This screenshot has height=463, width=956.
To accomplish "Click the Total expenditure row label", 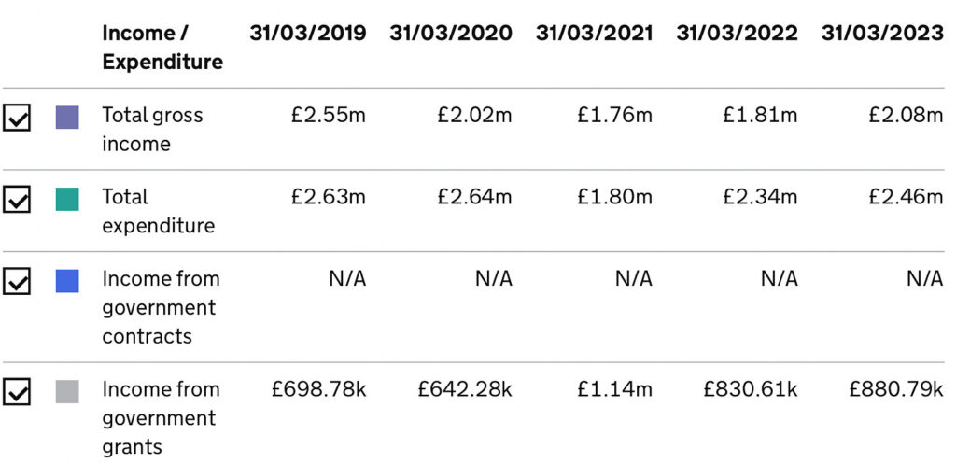I will pos(158,211).
